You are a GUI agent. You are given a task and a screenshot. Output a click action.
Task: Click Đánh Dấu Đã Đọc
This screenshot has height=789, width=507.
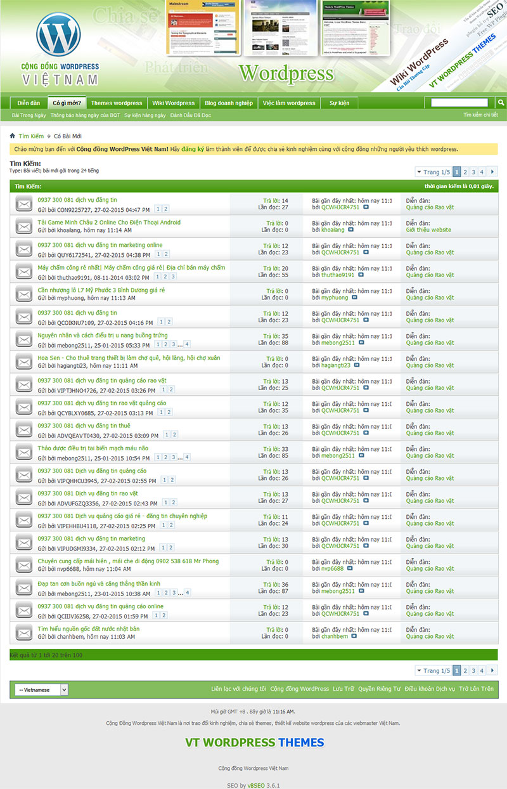[x=191, y=115]
